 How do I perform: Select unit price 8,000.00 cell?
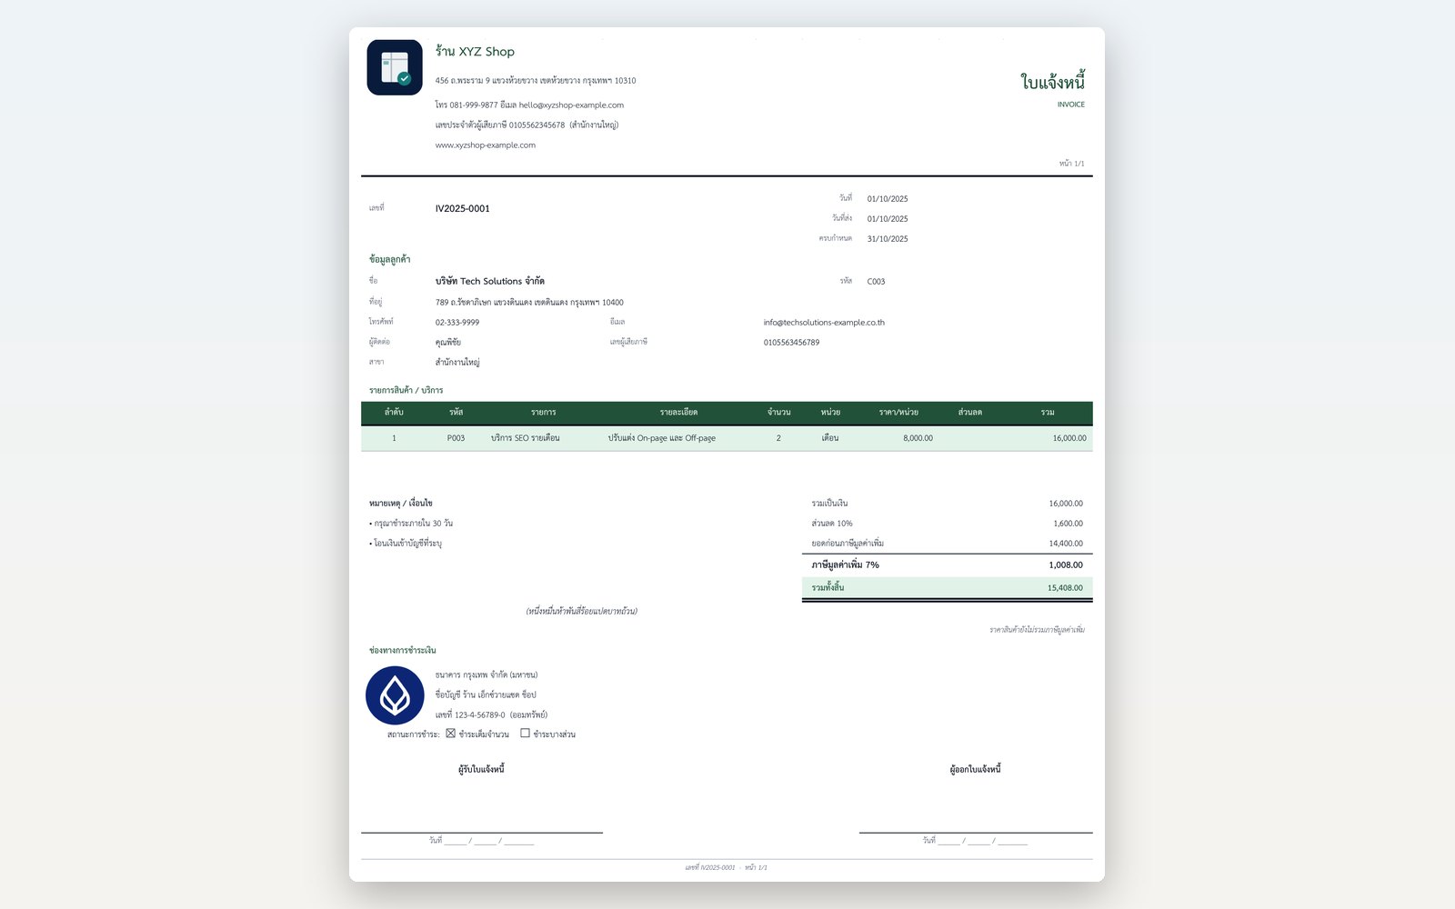pos(918,438)
